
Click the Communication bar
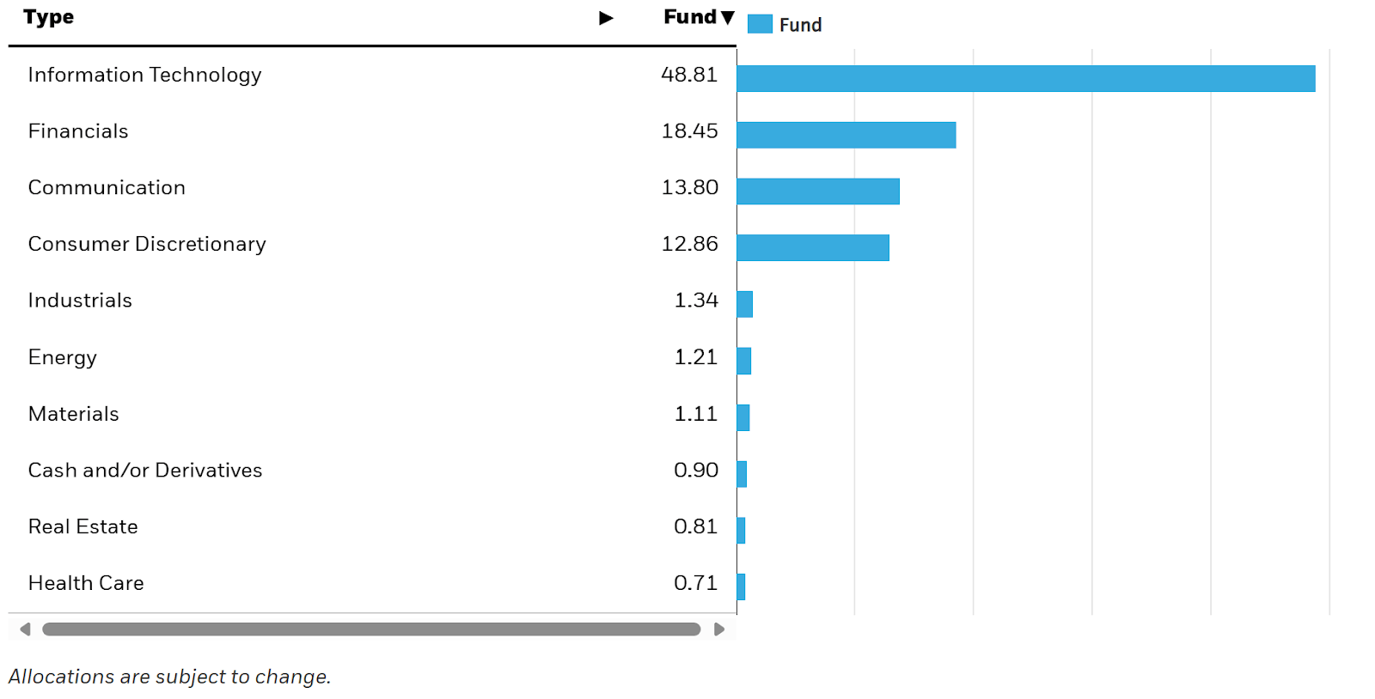[x=816, y=190]
